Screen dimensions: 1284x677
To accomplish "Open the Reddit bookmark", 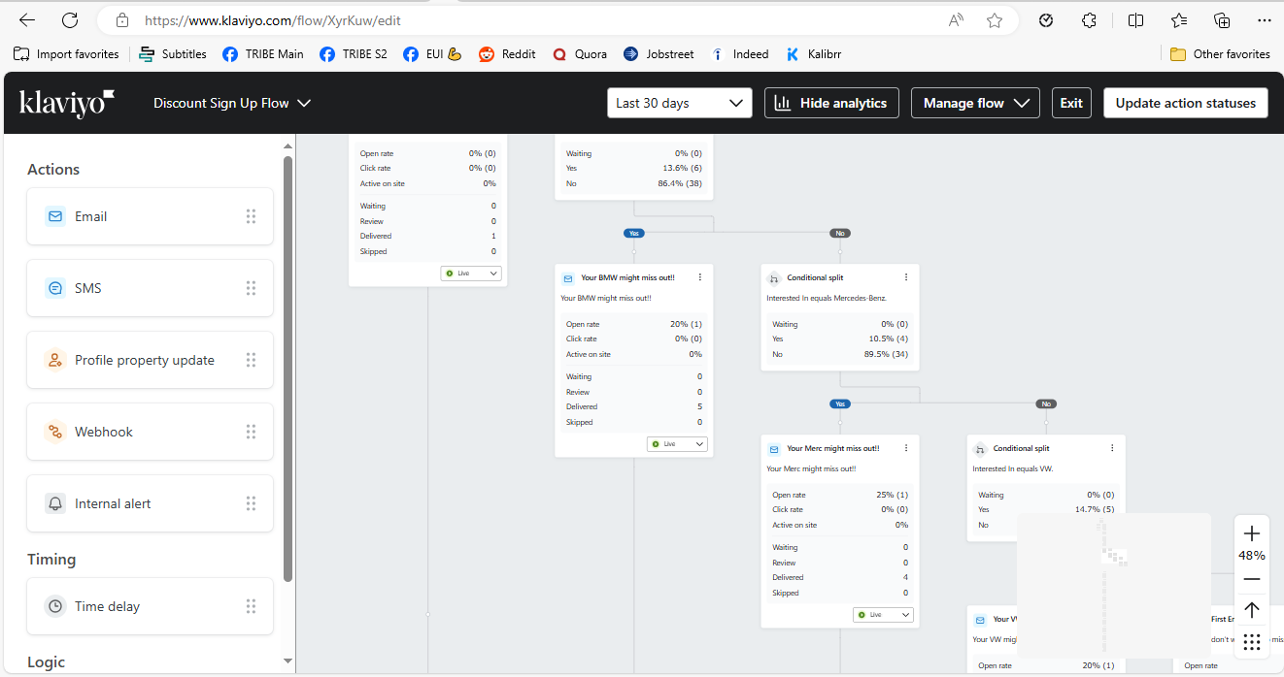I will click(x=507, y=54).
